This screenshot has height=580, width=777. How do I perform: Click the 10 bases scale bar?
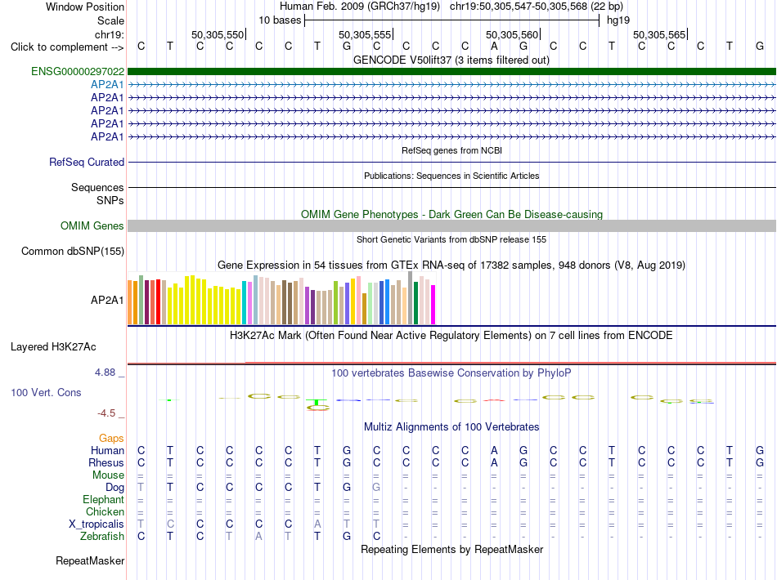tap(452, 20)
